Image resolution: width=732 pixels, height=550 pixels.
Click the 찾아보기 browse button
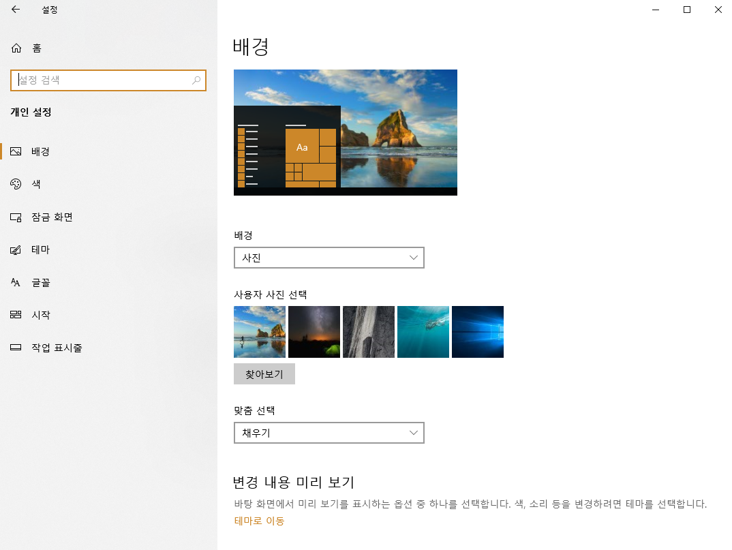coord(264,374)
